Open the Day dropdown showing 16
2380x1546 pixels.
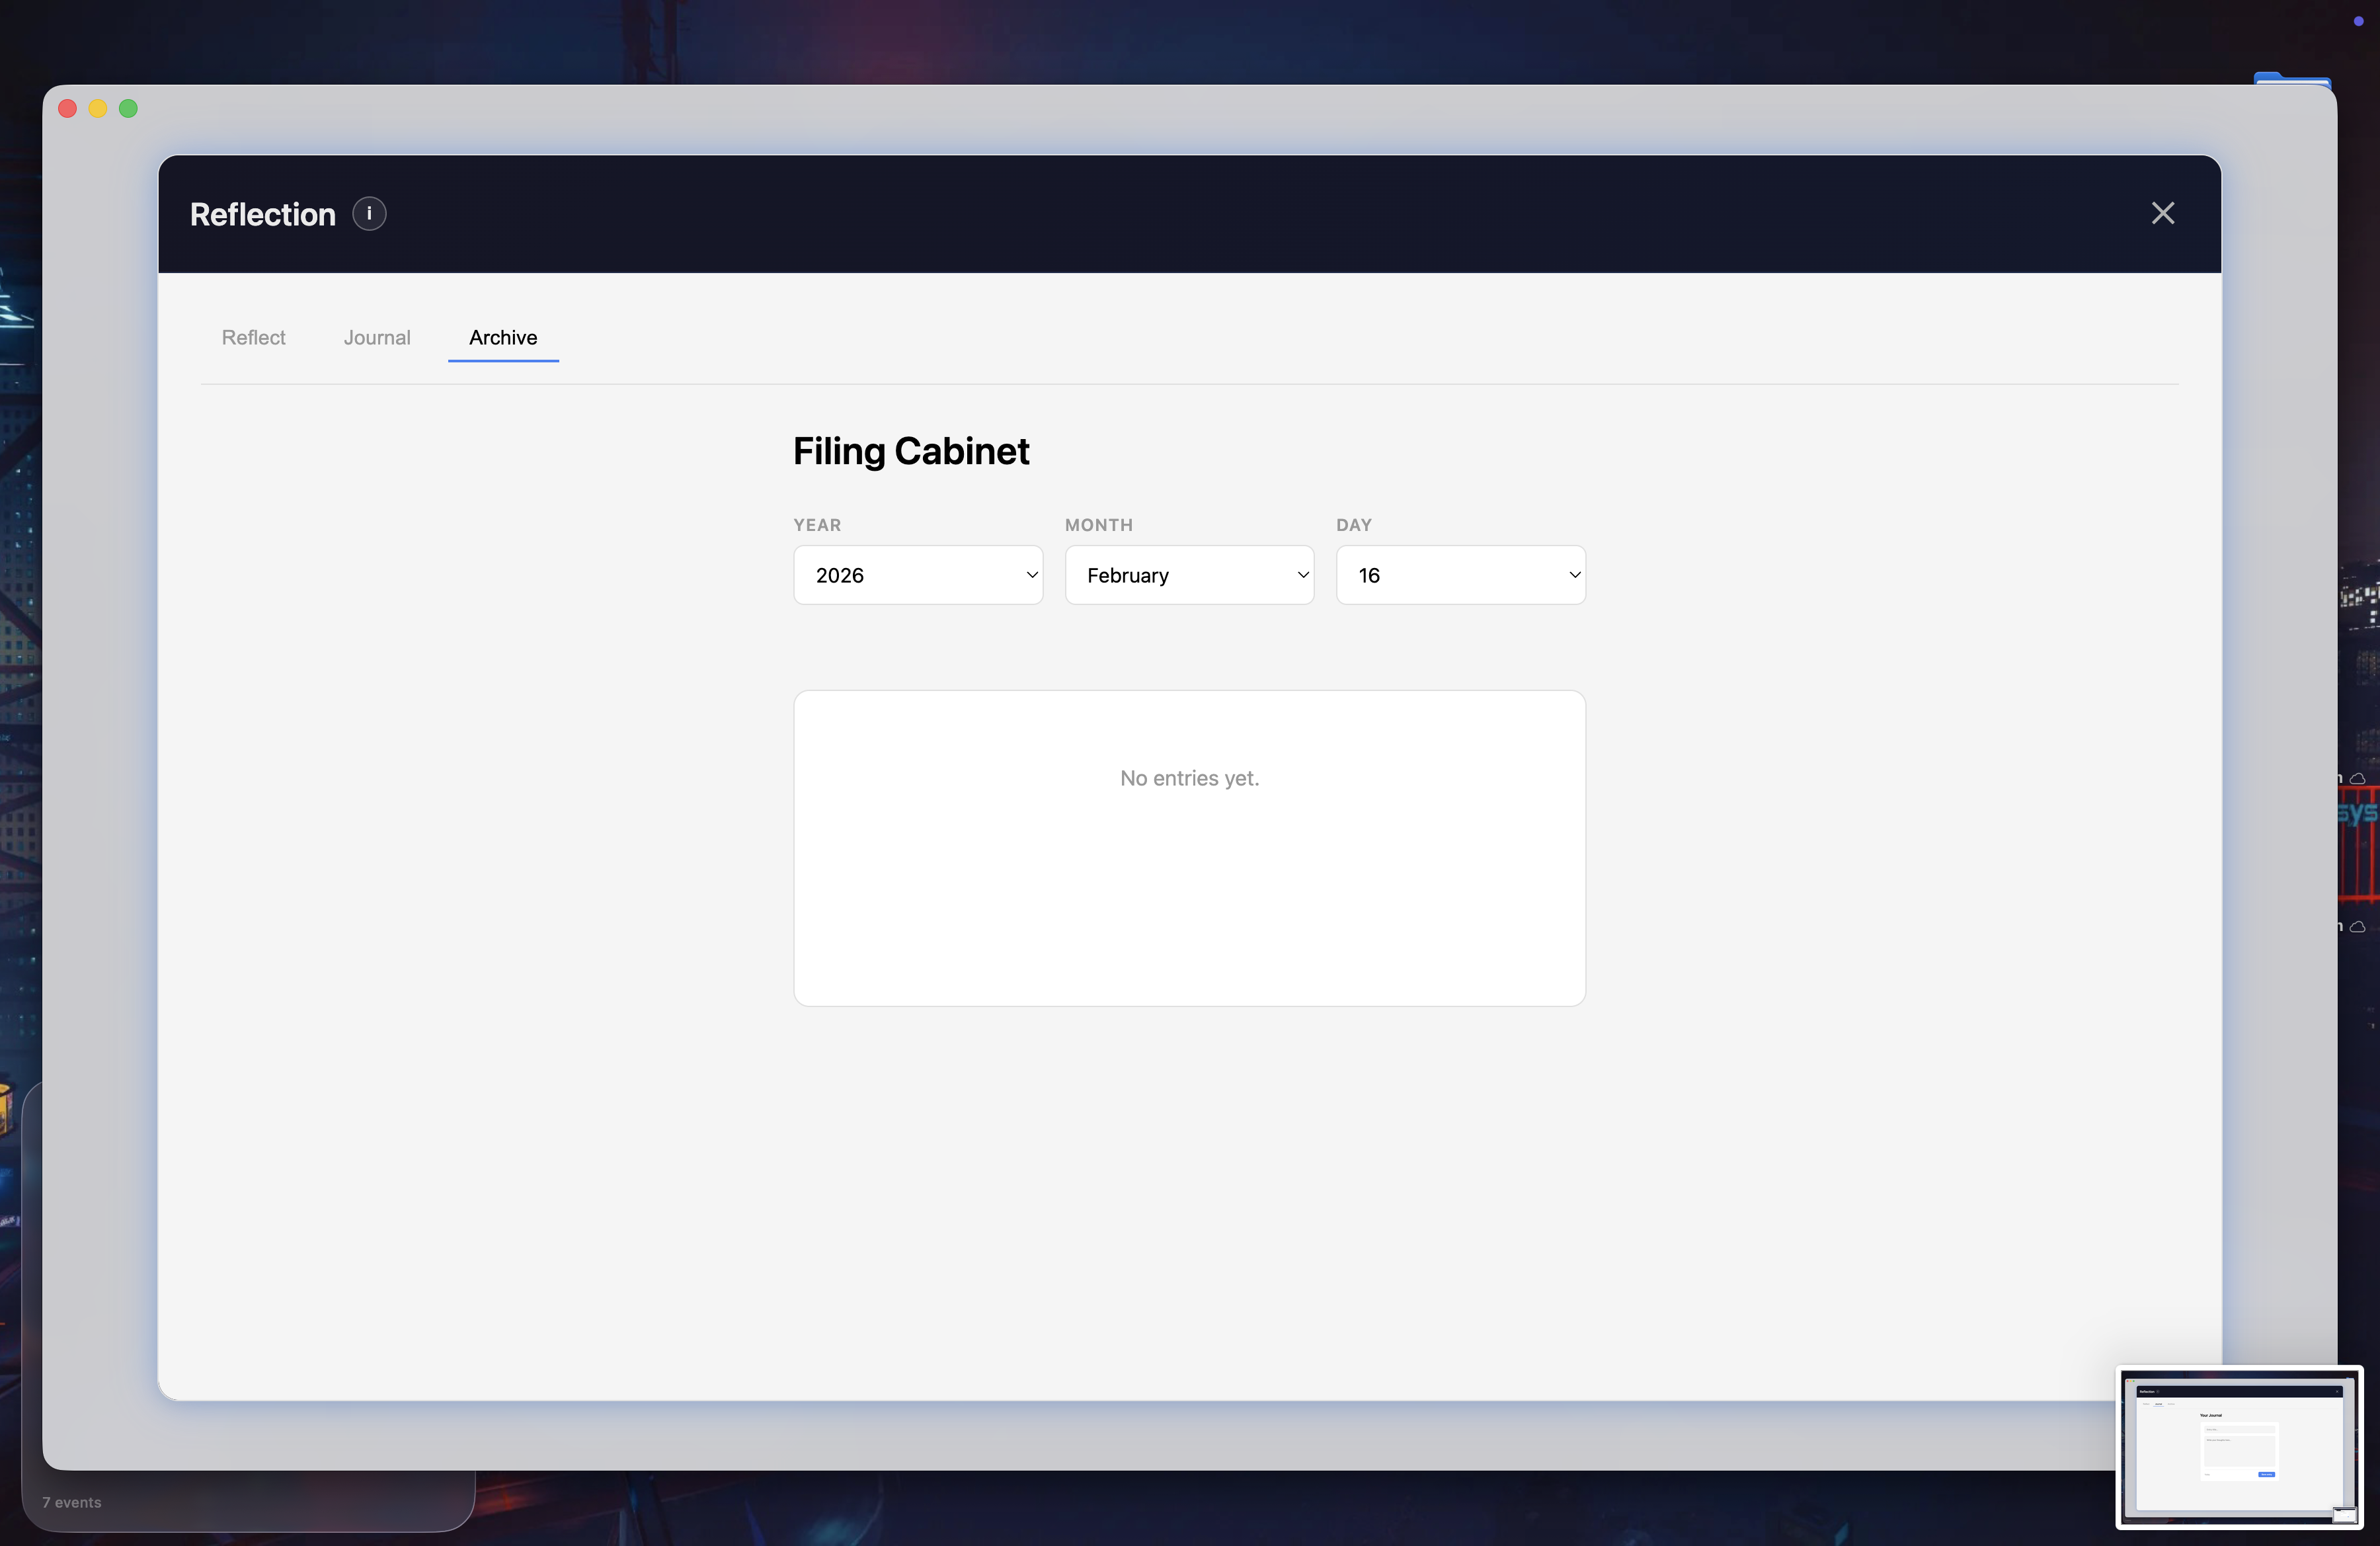(1460, 575)
